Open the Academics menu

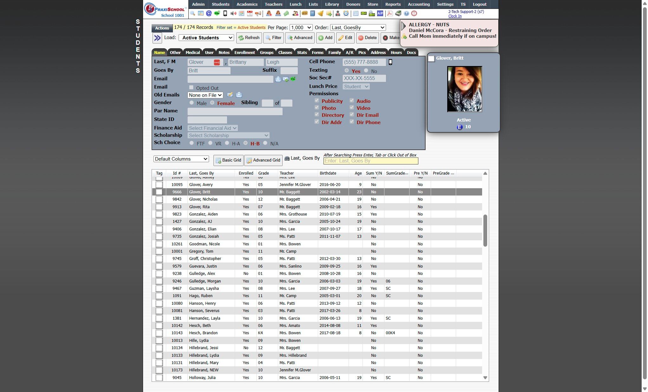point(247,4)
